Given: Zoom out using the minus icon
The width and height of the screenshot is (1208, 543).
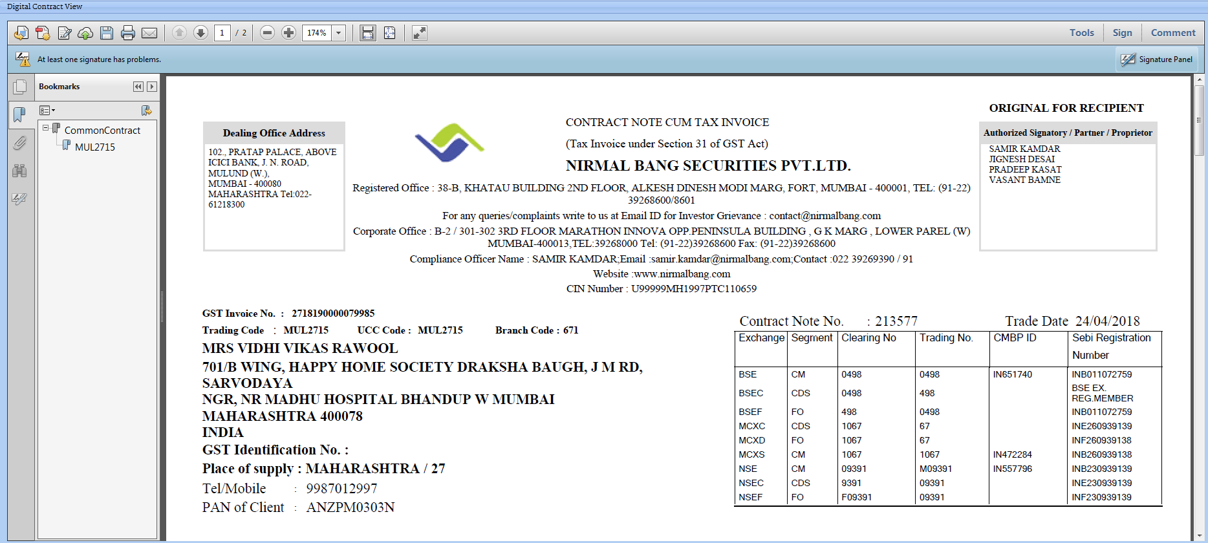Looking at the screenshot, I should 267,33.
